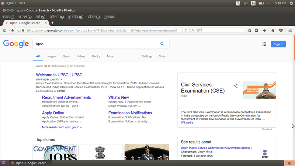Click the identity icon left of back button
Screen dimensions: 295x166
[x=4, y=30]
